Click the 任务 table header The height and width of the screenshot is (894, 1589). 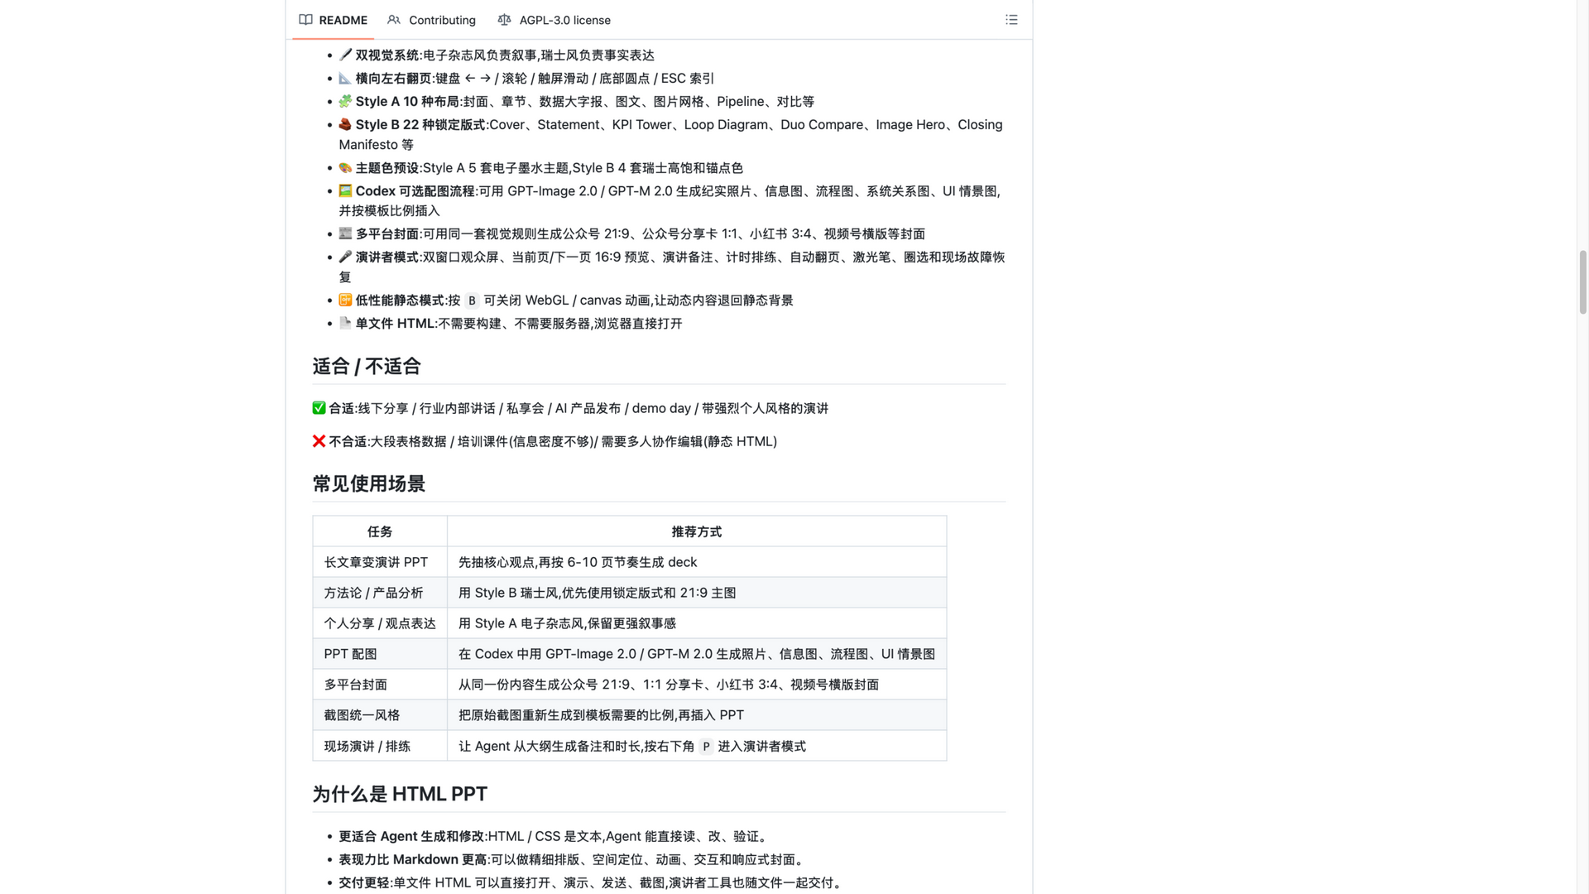(x=380, y=531)
